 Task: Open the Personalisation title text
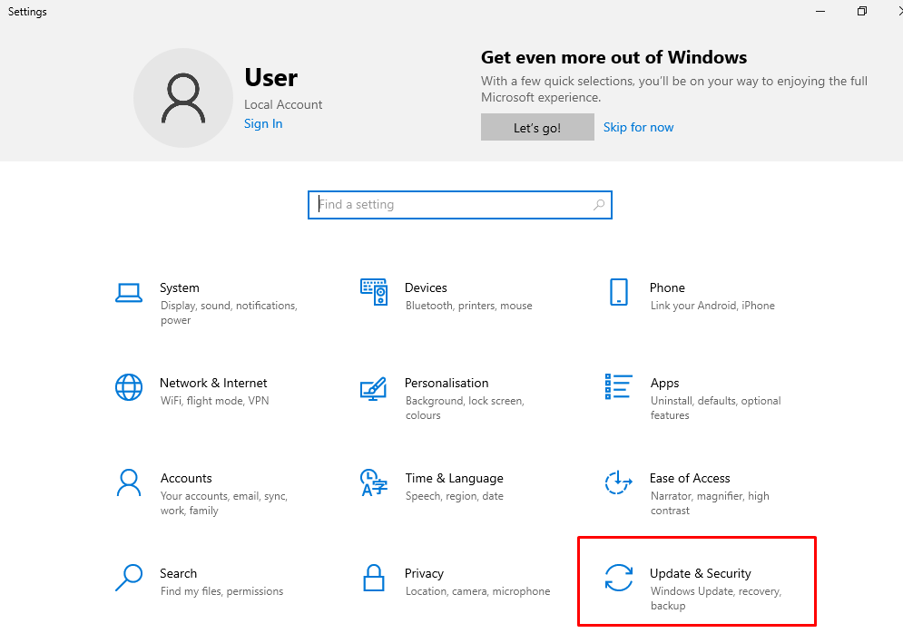click(x=447, y=384)
